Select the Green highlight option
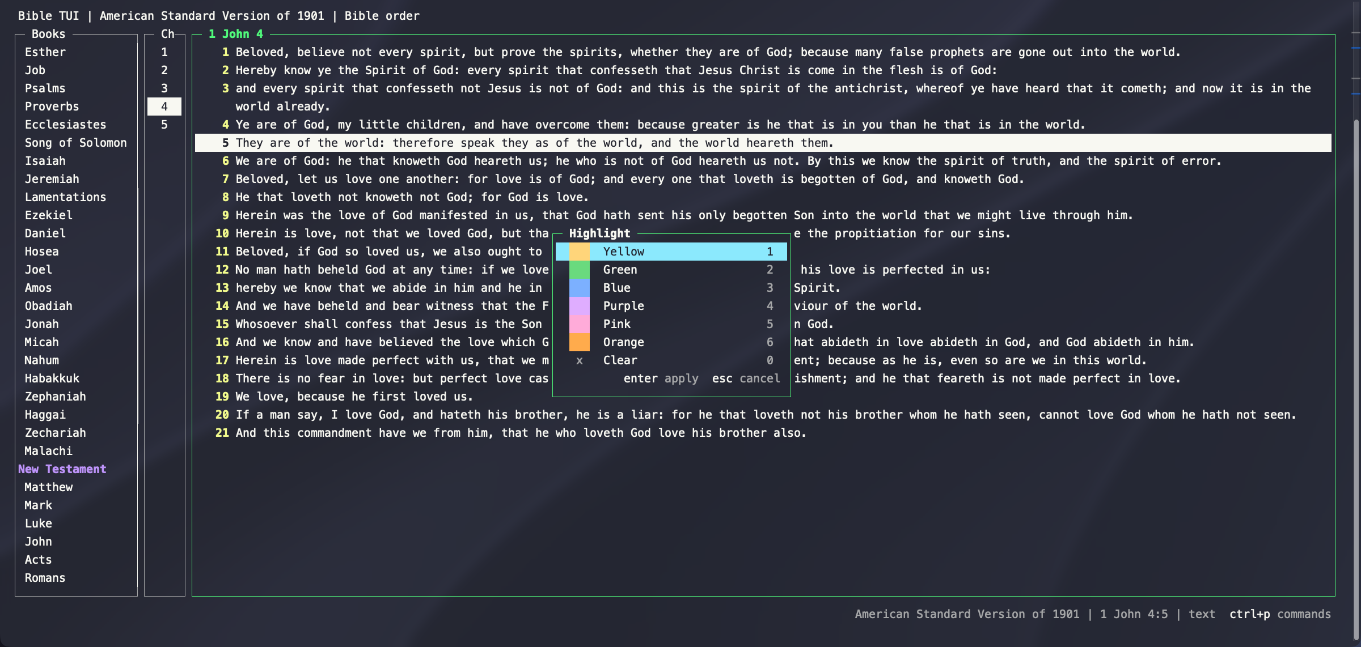Viewport: 1361px width, 647px height. coord(671,270)
